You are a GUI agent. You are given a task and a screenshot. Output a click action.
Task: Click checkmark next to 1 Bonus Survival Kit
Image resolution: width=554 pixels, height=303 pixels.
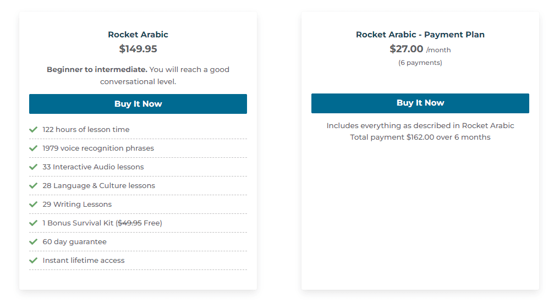point(33,223)
